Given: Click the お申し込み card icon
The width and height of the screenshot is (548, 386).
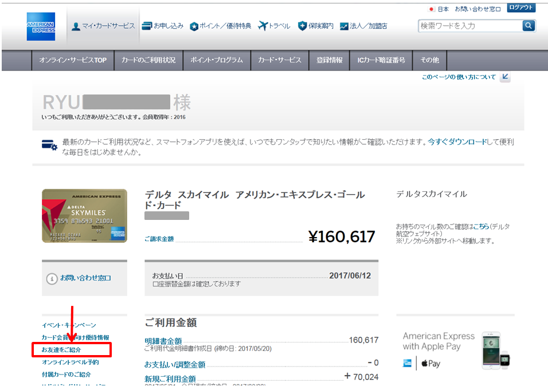Looking at the screenshot, I should [147, 26].
